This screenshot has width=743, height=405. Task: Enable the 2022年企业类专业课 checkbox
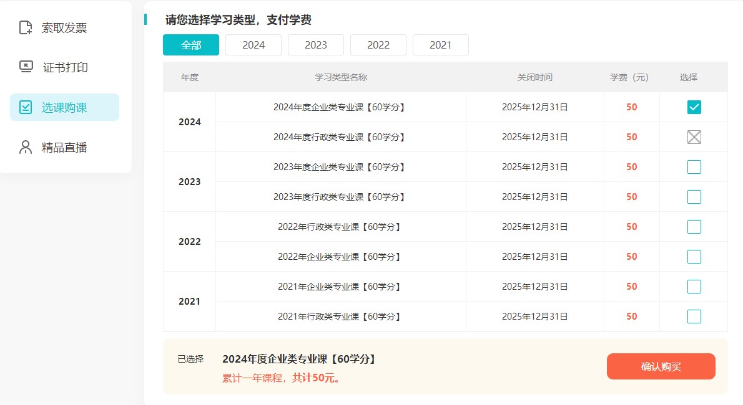coord(694,257)
